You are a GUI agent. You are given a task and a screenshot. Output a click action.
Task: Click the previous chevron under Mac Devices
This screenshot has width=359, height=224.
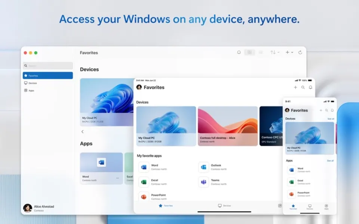point(82,132)
